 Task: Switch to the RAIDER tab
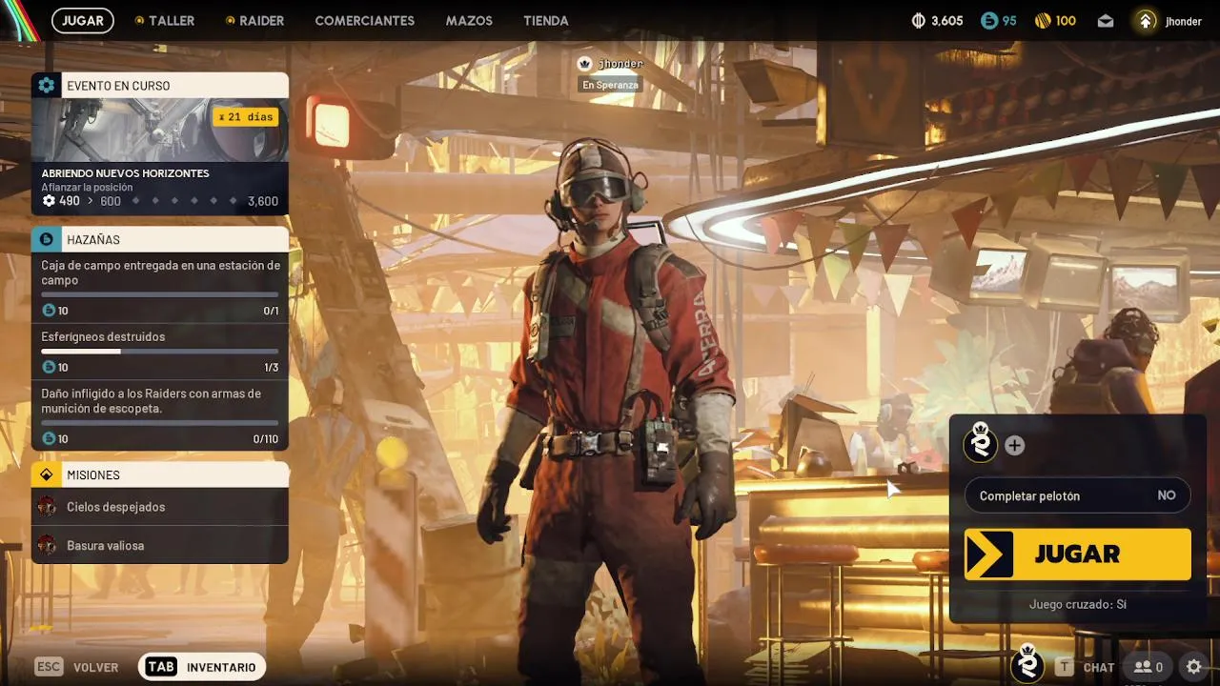pos(254,20)
